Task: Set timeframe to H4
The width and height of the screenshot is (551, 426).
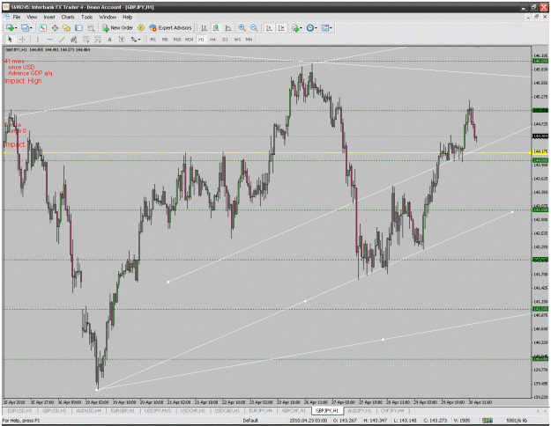Action: pos(213,40)
